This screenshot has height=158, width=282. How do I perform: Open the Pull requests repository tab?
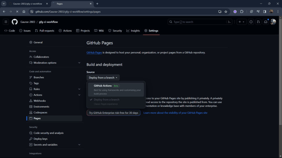point(45,31)
